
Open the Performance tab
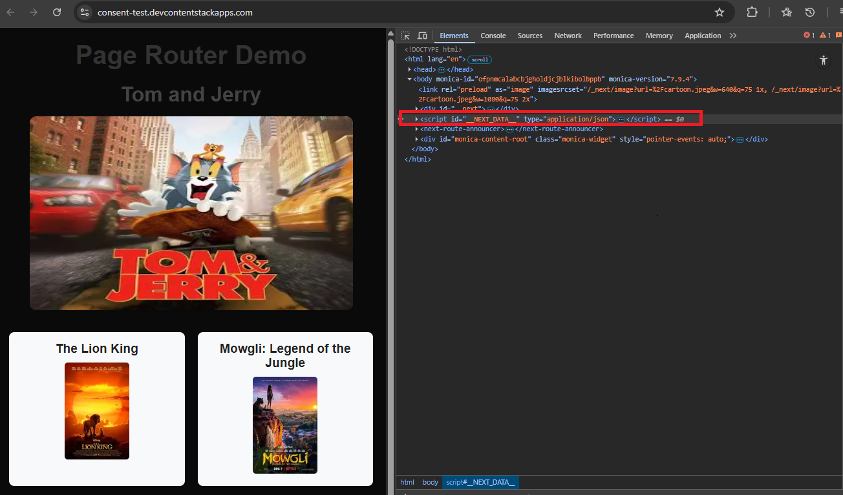(614, 36)
